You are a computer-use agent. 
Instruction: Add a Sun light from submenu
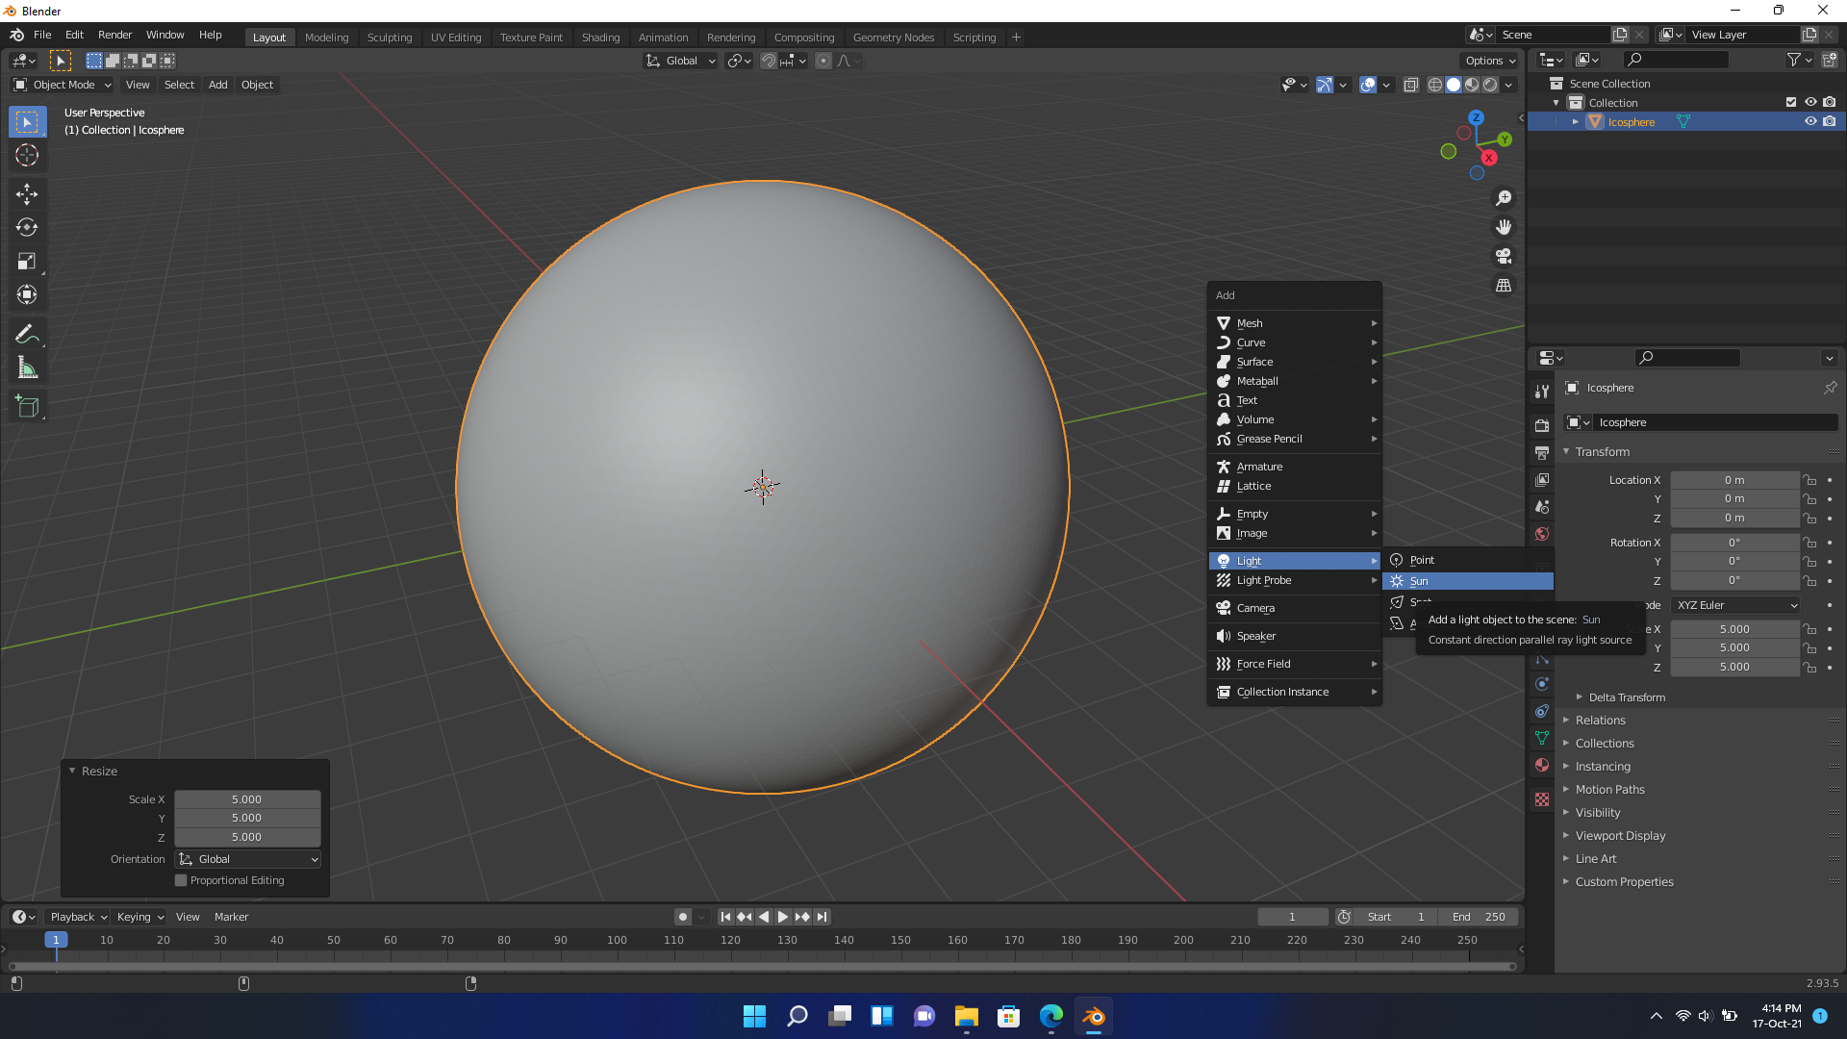coord(1468,581)
